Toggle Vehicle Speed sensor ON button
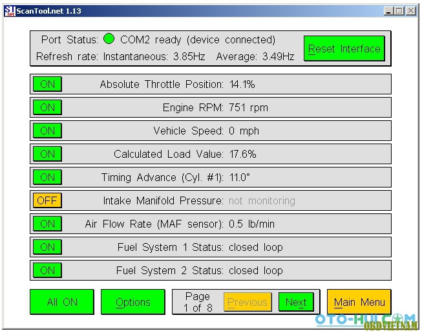The width and height of the screenshot is (422, 333). point(47,131)
